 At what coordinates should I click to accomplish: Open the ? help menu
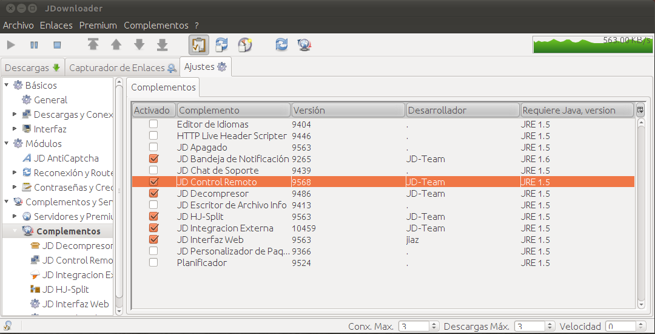196,26
